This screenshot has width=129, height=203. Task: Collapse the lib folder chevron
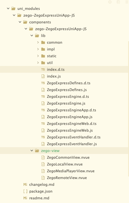pos(32,36)
